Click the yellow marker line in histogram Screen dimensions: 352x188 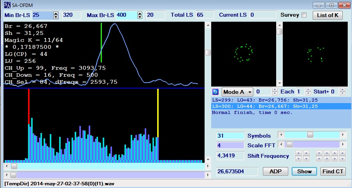pos(158,113)
